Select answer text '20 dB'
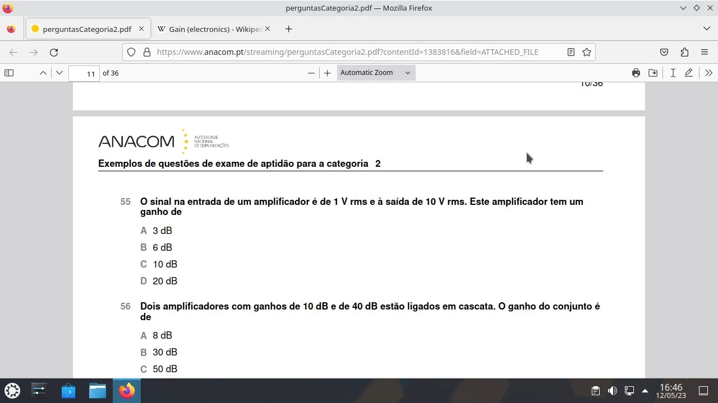 (x=165, y=281)
